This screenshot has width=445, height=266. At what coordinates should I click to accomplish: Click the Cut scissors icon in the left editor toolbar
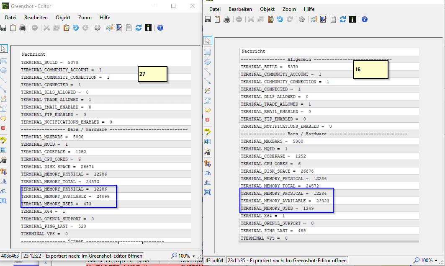[46, 28]
